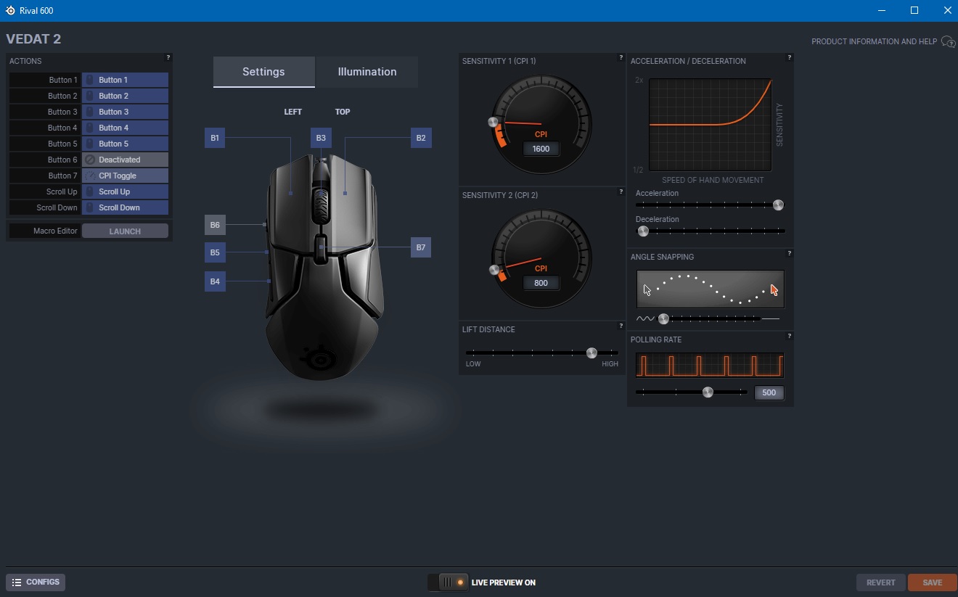
Task: Show the LEFT view of the mouse
Action: pos(292,112)
